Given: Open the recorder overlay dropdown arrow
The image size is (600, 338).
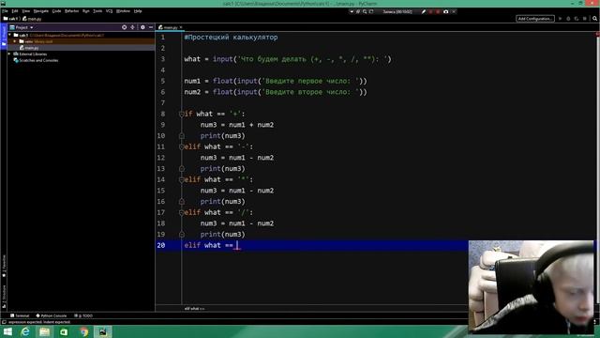Looking at the screenshot, I should point(352,11).
